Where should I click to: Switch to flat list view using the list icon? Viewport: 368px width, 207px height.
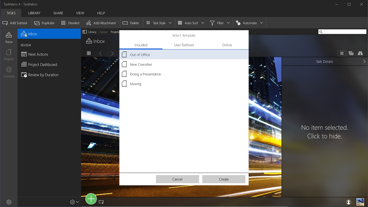point(342,53)
